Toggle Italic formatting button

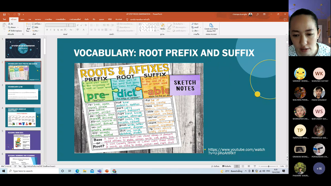[x=51, y=30]
